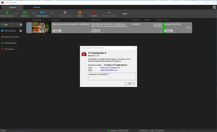
Task: Click the Статус column header
Action: (x=167, y=20)
